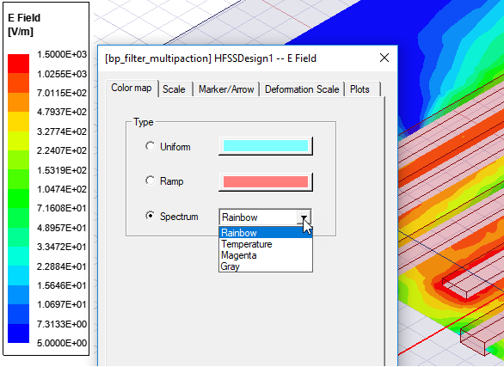504x367 pixels.
Task: Open the Ramp pink color swatch
Action: (266, 181)
